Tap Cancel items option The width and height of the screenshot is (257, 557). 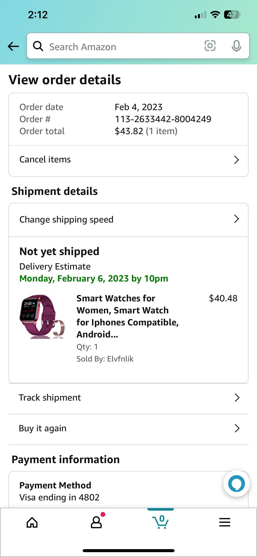(45, 159)
